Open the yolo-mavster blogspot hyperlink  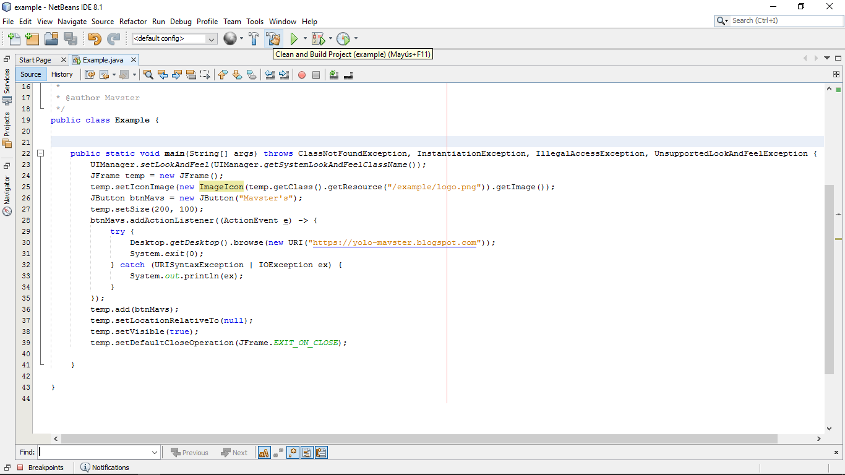[396, 242]
